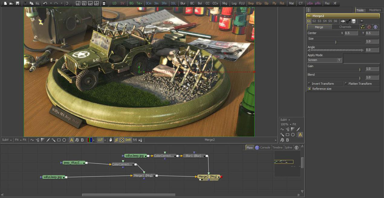Open the red gear settings tab in Merge2
This screenshot has width=384, height=198.
[369, 27]
